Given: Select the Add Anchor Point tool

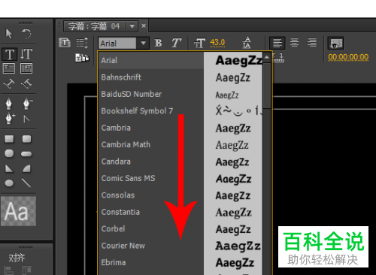Looking at the screenshot, I should click(10, 118).
